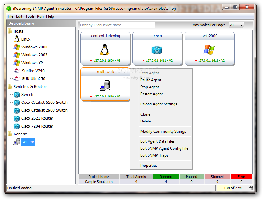Click the Switch device icon in library
The image size is (263, 200).
coord(17,95)
